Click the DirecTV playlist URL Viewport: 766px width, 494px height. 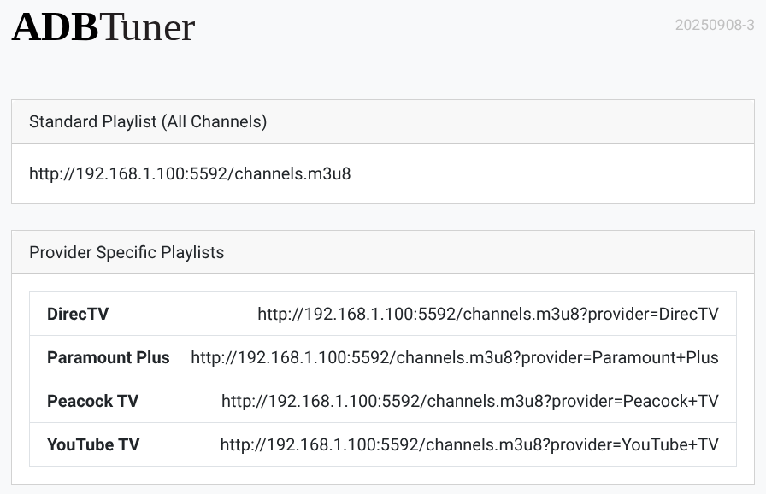pyautogui.click(x=487, y=314)
